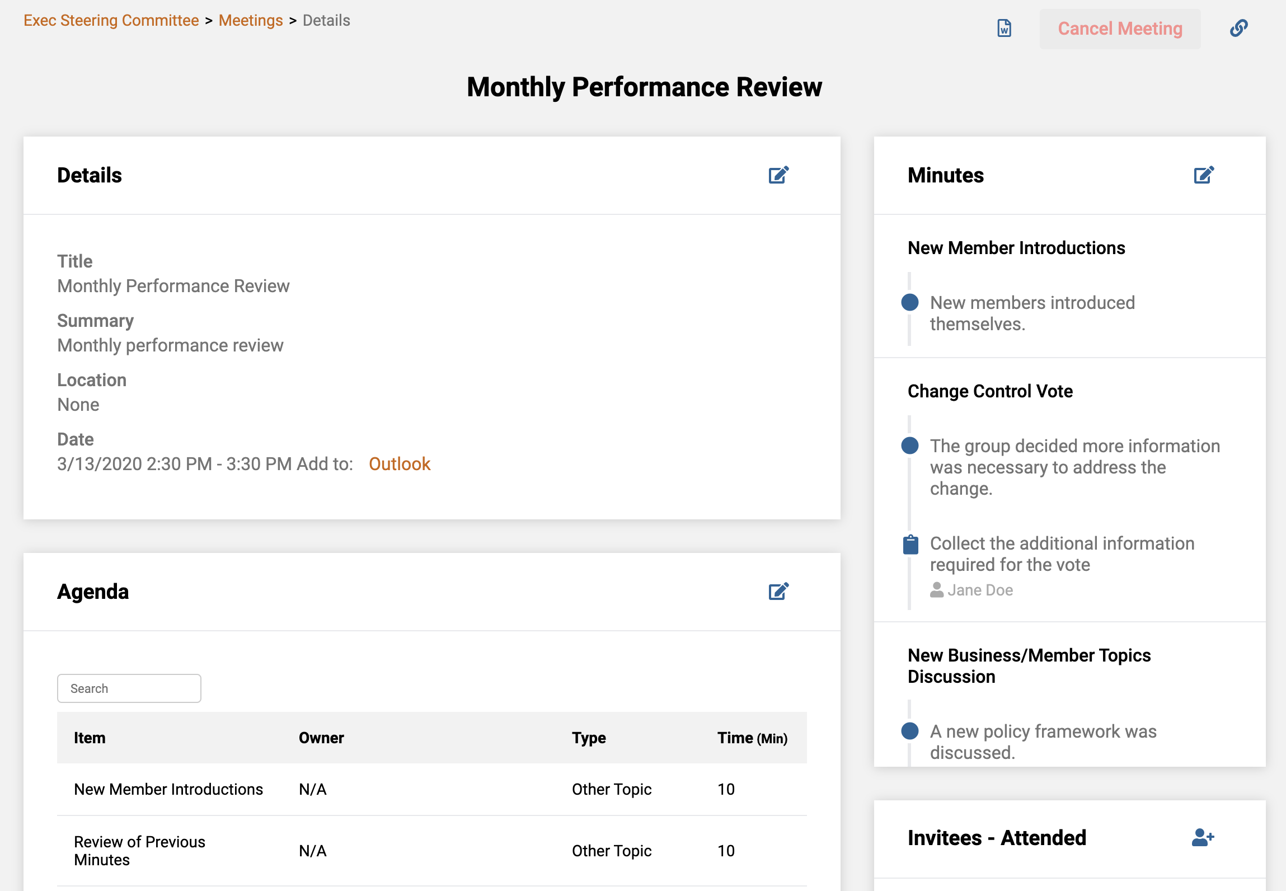Viewport: 1286px width, 891px height.
Task: Edit the Minutes section
Action: point(1204,175)
